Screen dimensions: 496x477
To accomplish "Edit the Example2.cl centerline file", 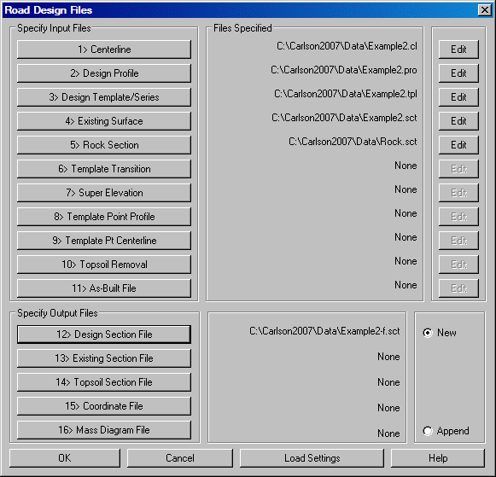I will tap(458, 49).
